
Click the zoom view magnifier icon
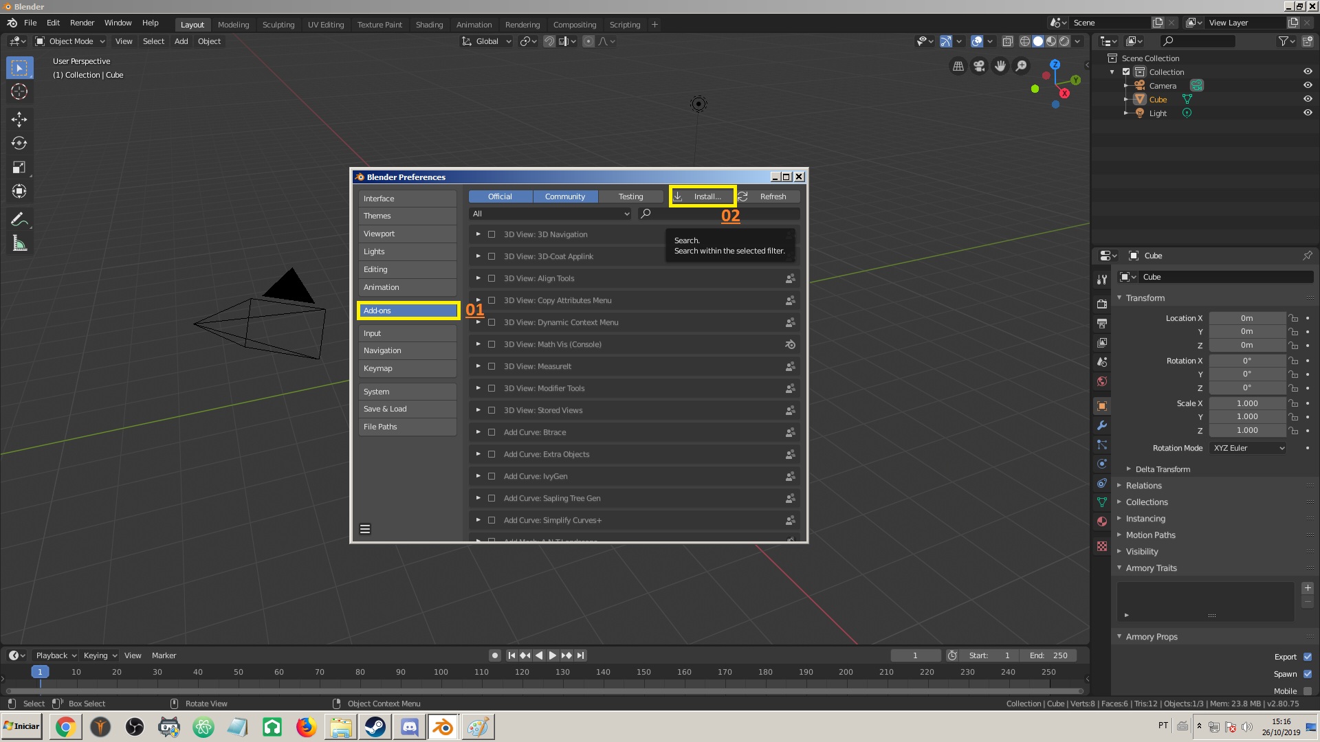coord(1022,66)
